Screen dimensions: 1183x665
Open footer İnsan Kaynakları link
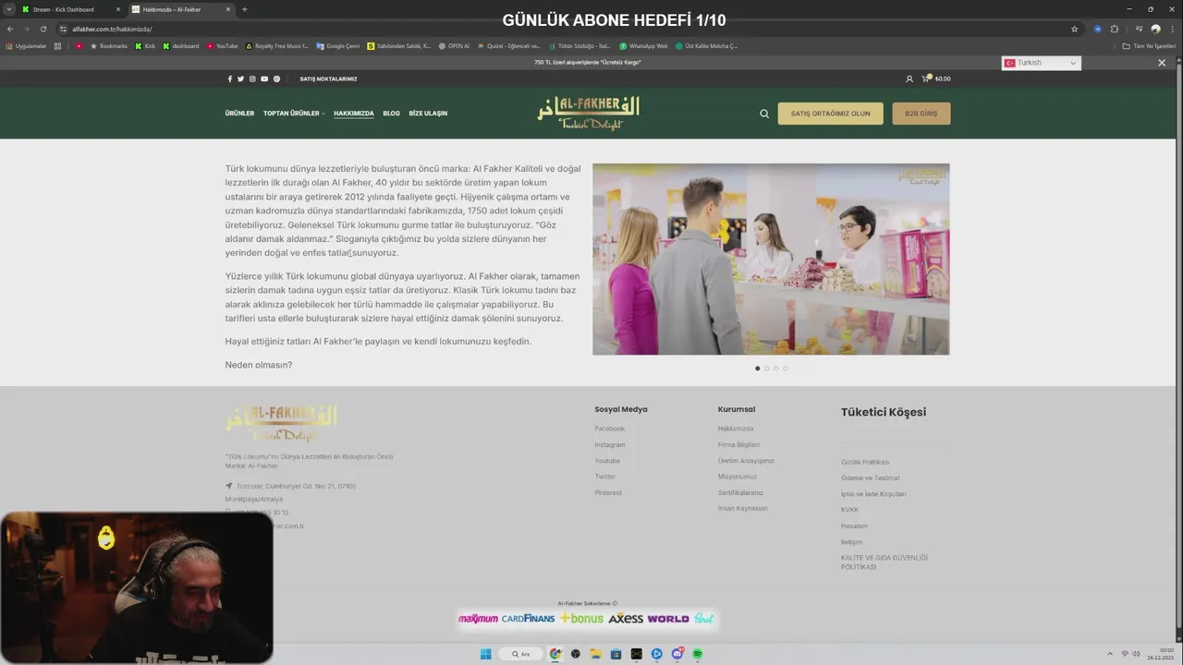(x=743, y=509)
